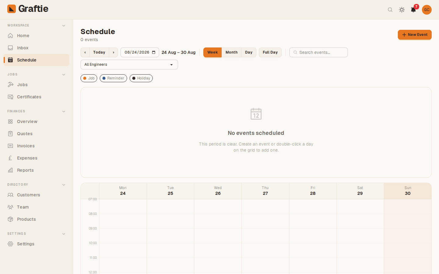439x274 pixels.
Task: Click the Team group icon
Action: tap(10, 207)
